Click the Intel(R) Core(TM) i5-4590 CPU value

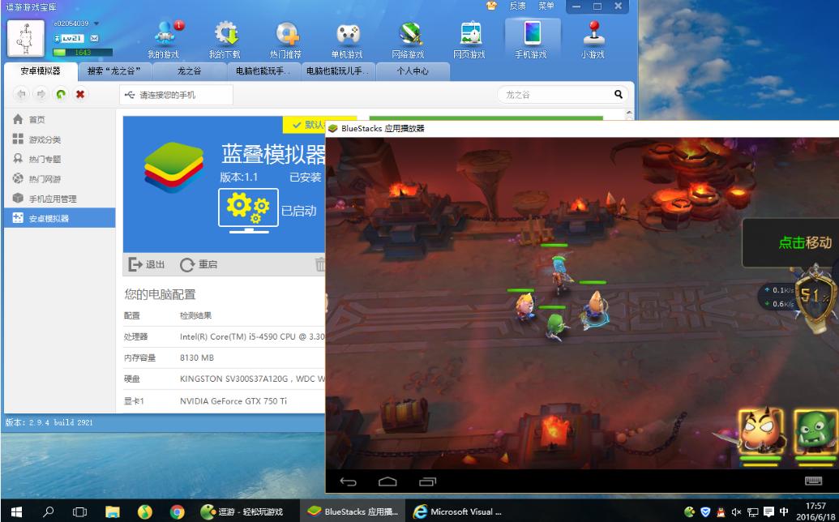(x=252, y=336)
